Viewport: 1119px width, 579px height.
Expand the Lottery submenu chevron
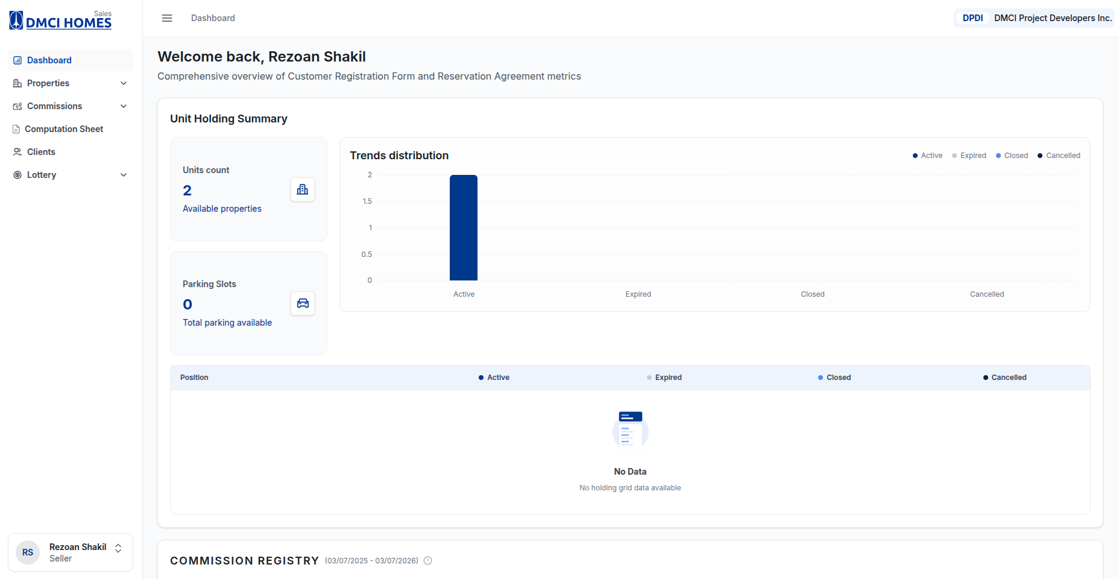pyautogui.click(x=124, y=175)
